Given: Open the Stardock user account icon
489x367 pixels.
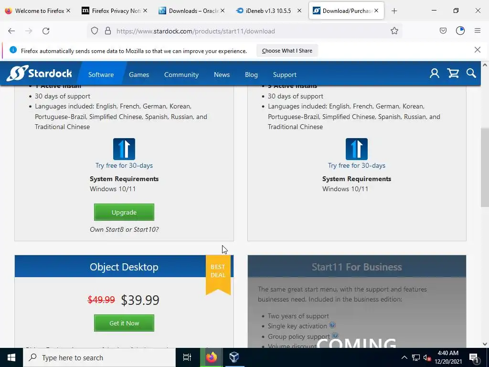Looking at the screenshot, I should (x=435, y=74).
